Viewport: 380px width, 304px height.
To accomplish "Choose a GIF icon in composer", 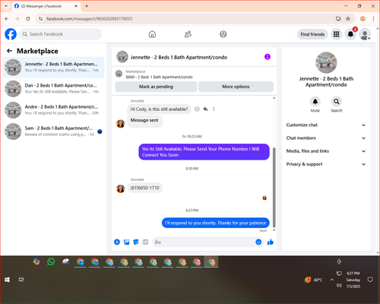I will [x=145, y=242].
